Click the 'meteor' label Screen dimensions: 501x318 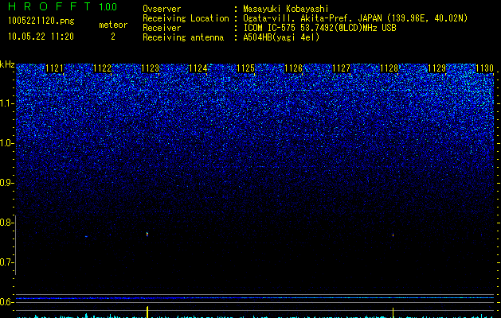tap(113, 25)
